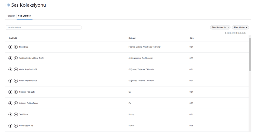Download Guitar Amp Switch 09 effect
Image resolution: width=255 pixels, height=132 pixels.
tap(10, 70)
